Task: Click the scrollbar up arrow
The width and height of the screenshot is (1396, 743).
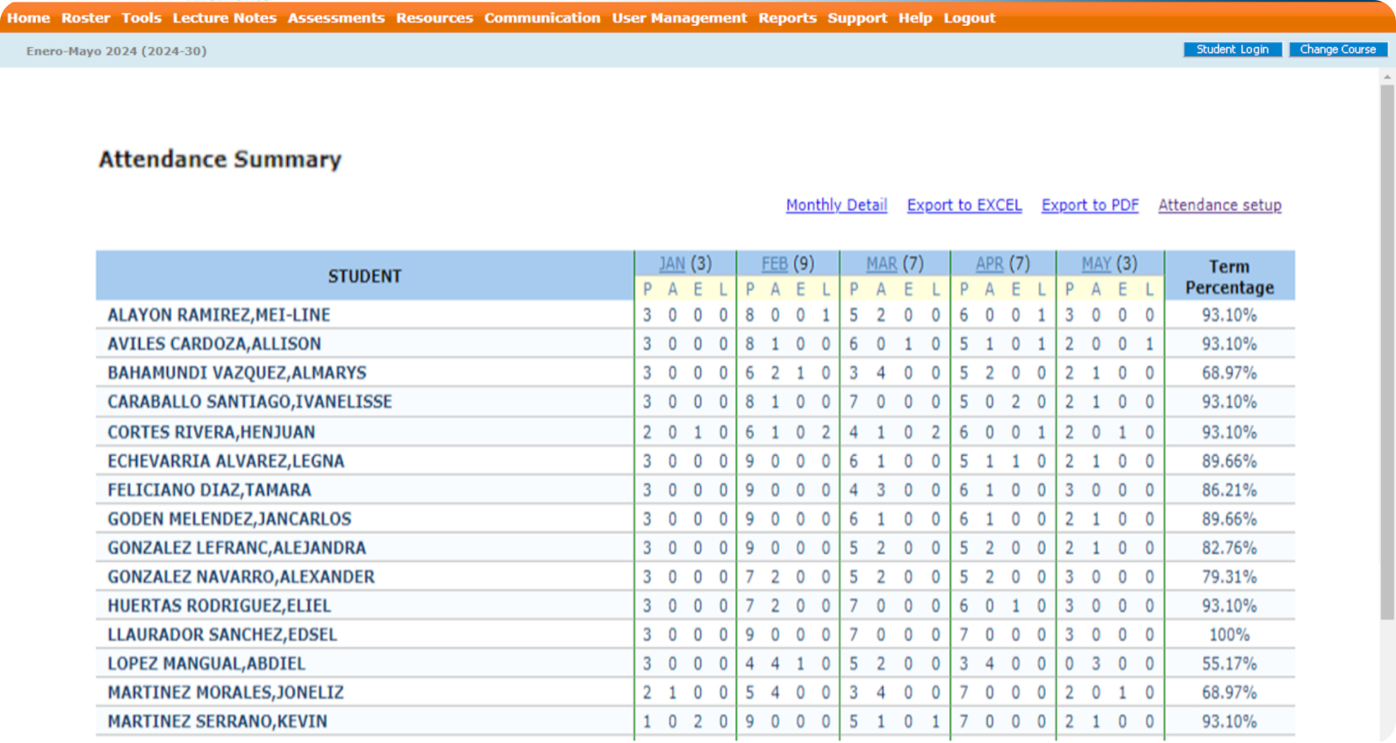Action: [x=1387, y=76]
